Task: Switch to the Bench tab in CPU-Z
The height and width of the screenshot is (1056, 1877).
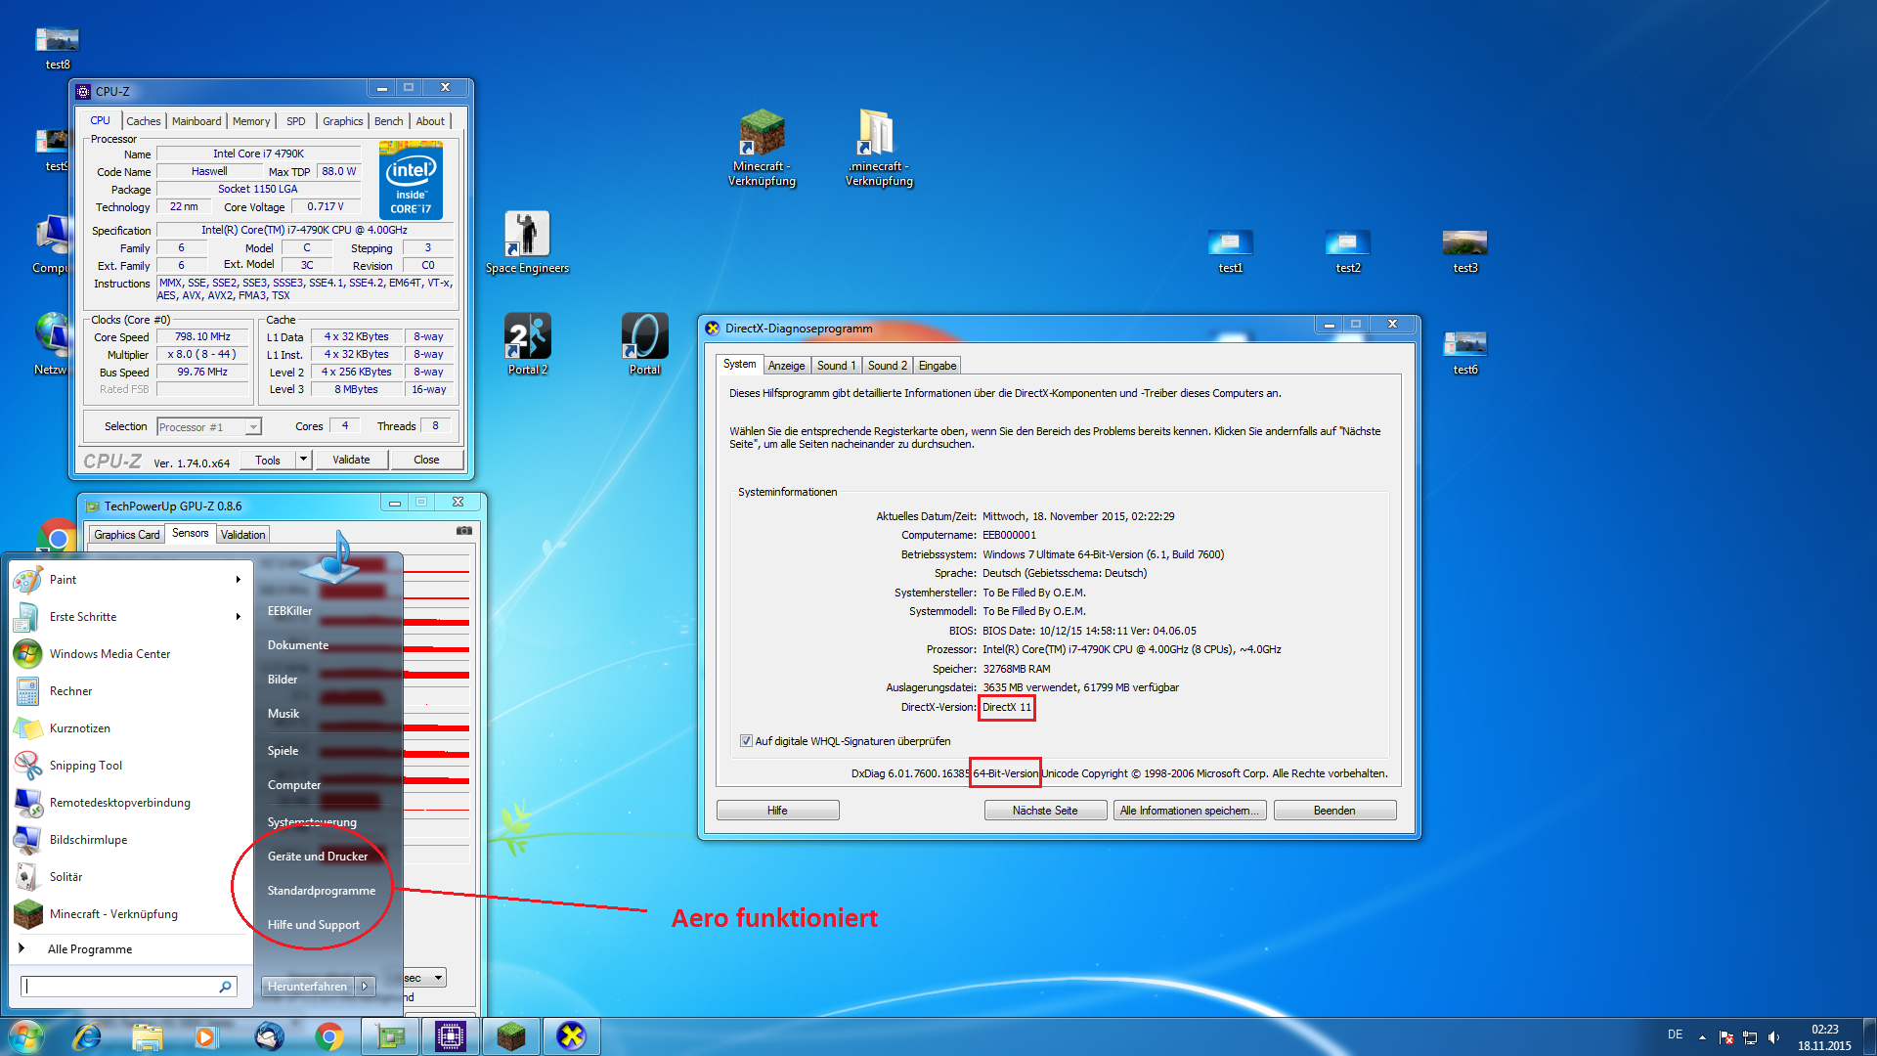Action: tap(388, 121)
